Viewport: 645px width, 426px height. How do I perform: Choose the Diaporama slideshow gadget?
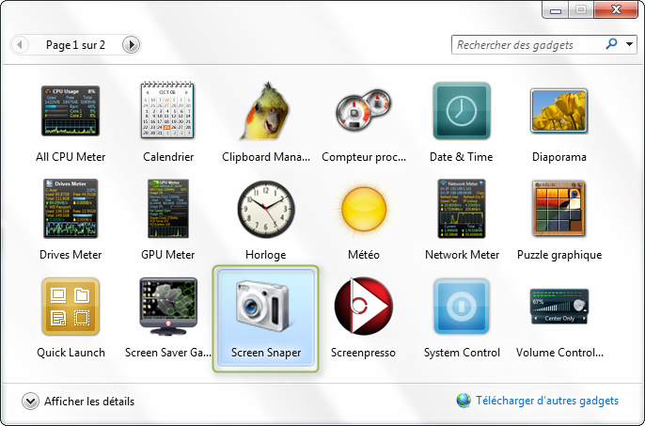pos(559,112)
